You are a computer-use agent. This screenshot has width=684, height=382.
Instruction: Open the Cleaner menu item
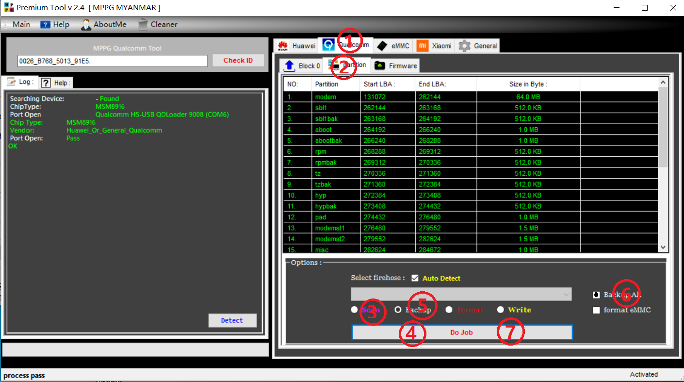(158, 24)
